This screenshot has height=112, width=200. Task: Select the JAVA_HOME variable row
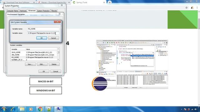tap(34, 52)
